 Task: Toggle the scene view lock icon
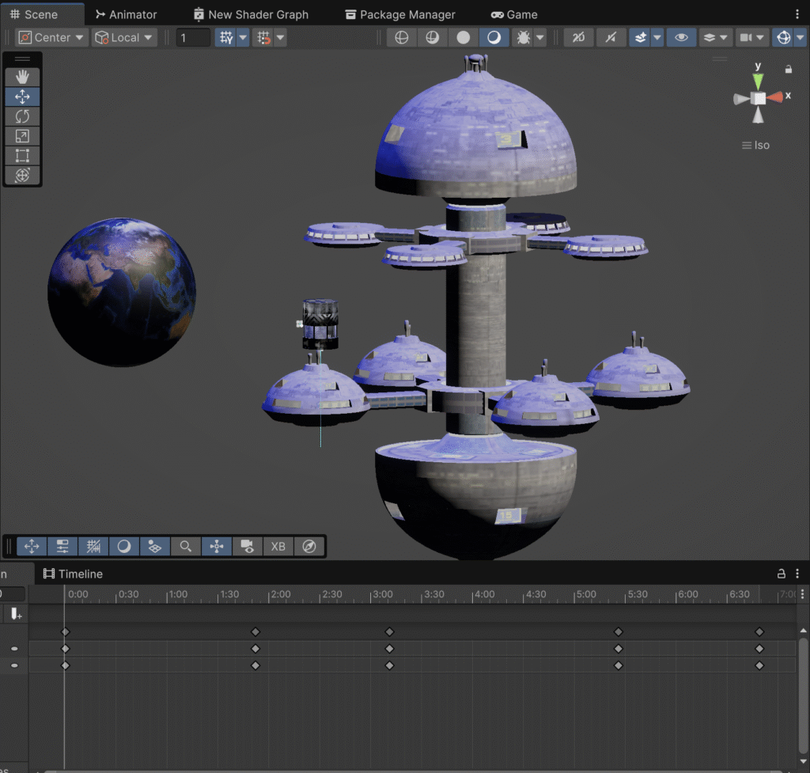(x=788, y=70)
